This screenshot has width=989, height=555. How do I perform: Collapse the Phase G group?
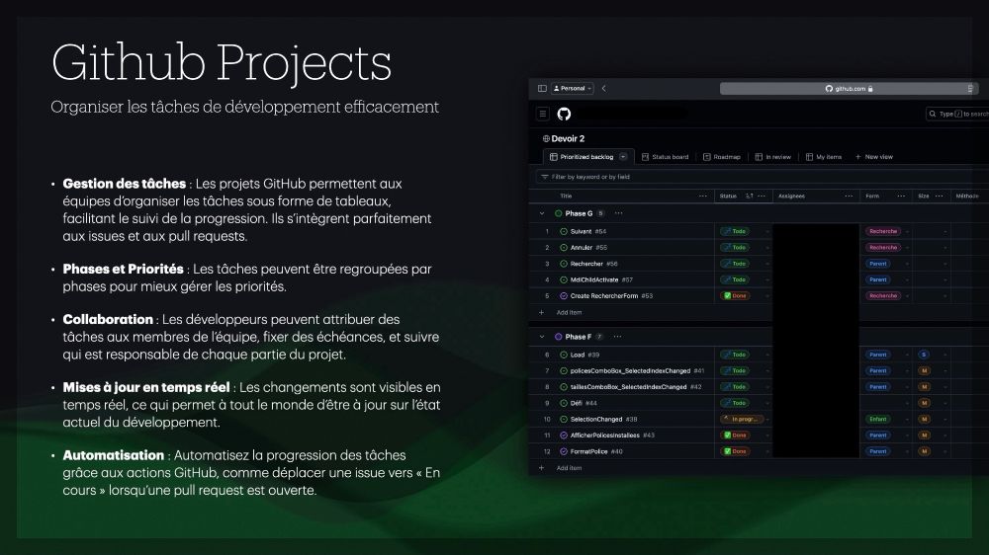tap(541, 213)
